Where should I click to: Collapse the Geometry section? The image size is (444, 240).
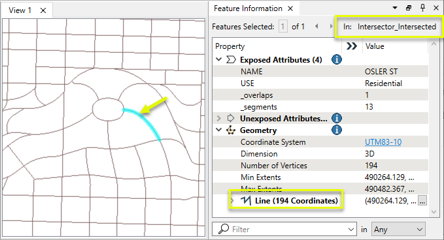pos(218,130)
